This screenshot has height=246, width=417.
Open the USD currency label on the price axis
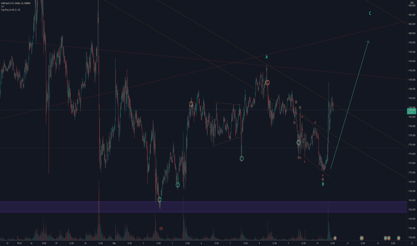tap(412, 3)
